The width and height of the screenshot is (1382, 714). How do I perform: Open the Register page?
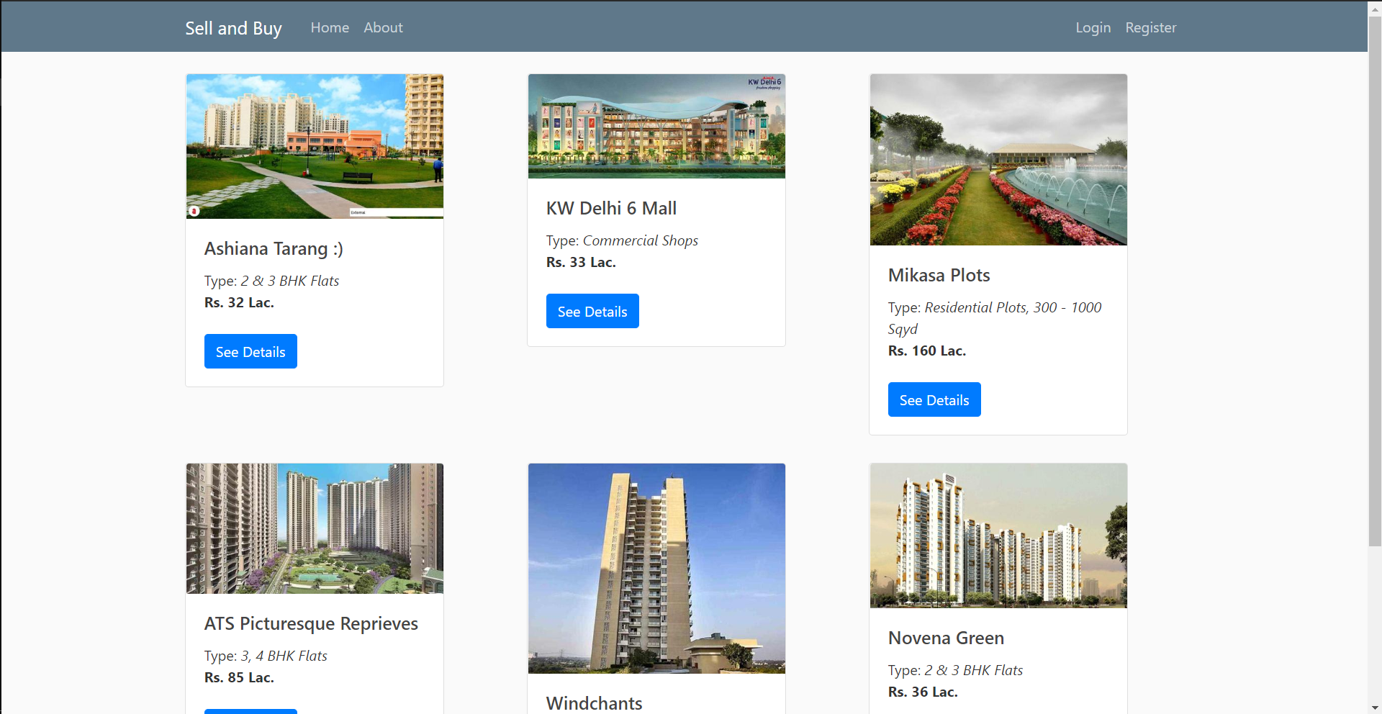click(1150, 27)
